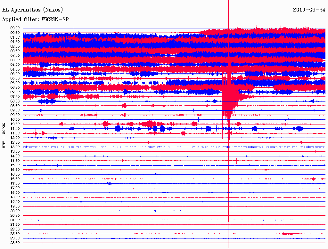Click the 21:30 time label
The image size is (328, 249).
pos(15,225)
